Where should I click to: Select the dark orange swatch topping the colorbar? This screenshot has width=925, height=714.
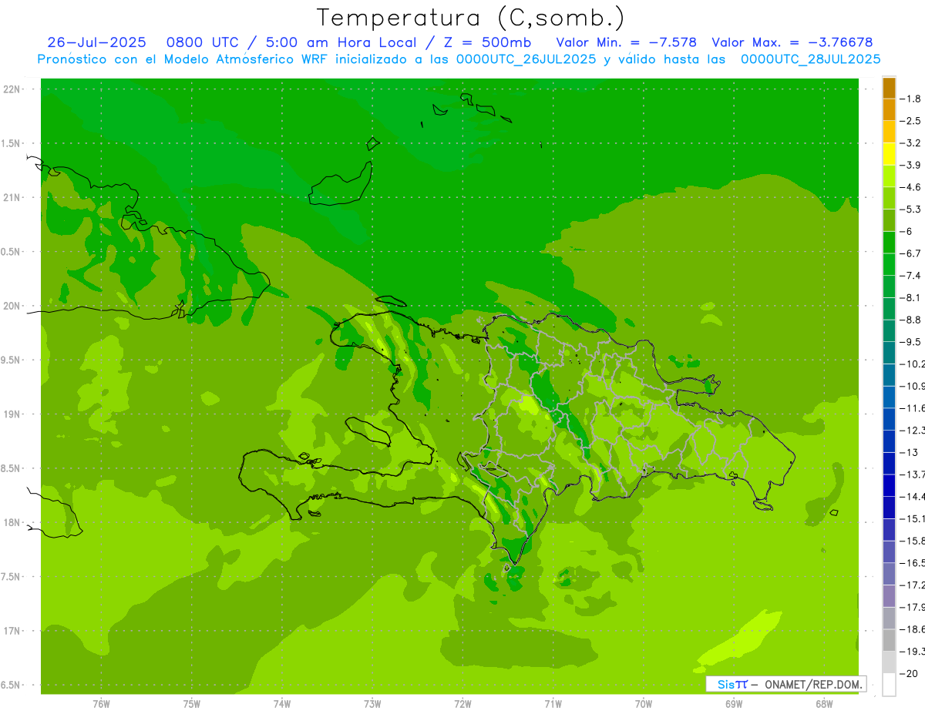coord(889,88)
